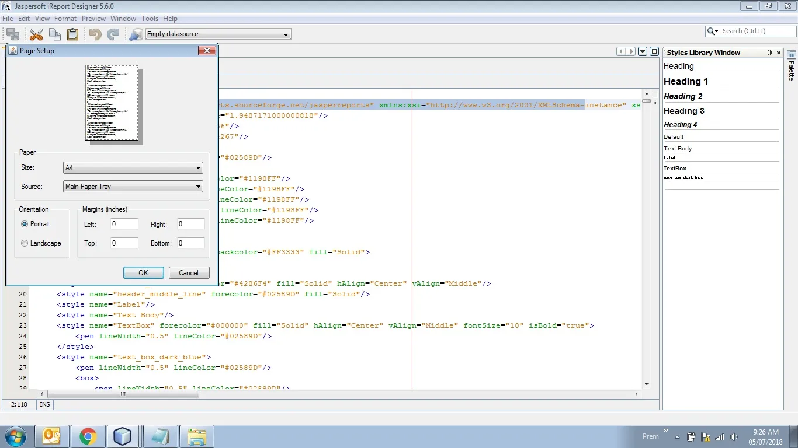Click the Right margin input field

(191, 224)
